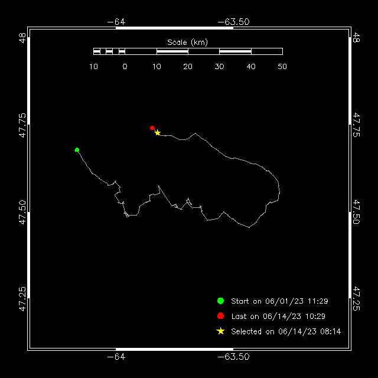
Task: Click the scale bar graphic
Action: pyautogui.click(x=188, y=51)
